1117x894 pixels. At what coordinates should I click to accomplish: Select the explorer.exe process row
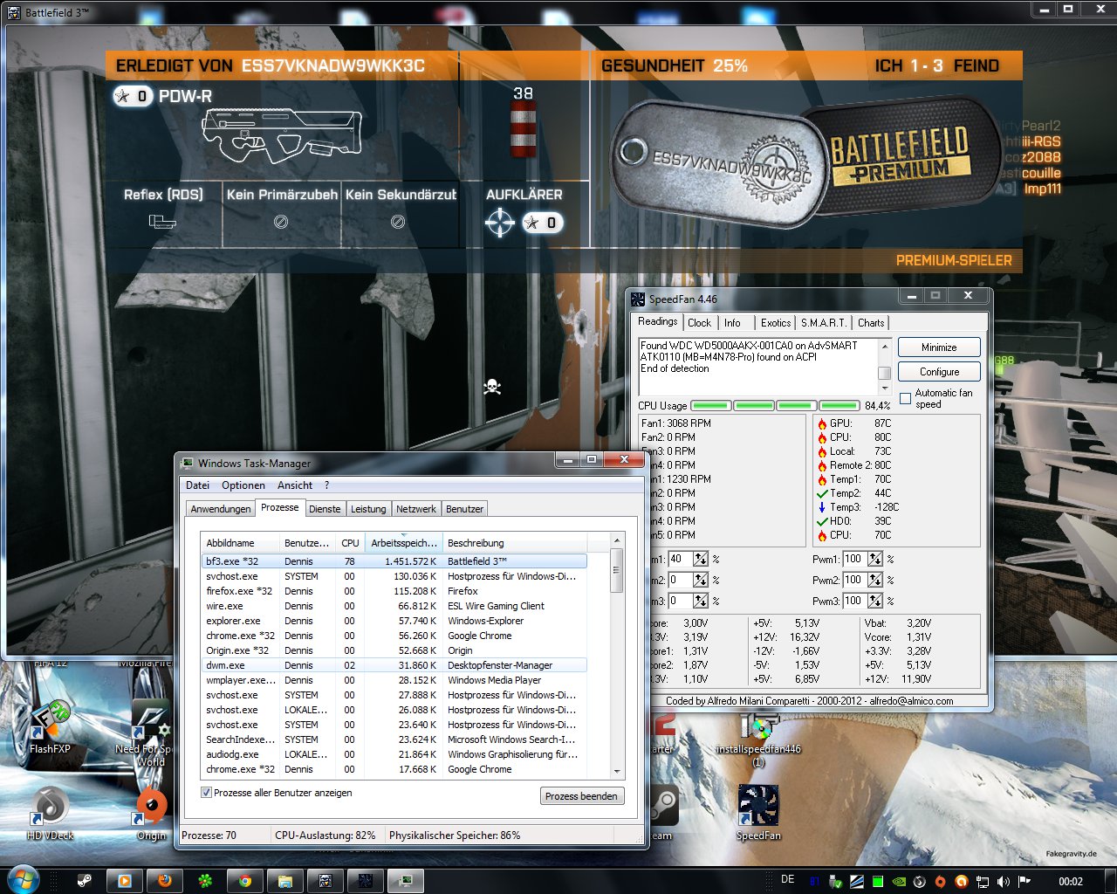394,621
